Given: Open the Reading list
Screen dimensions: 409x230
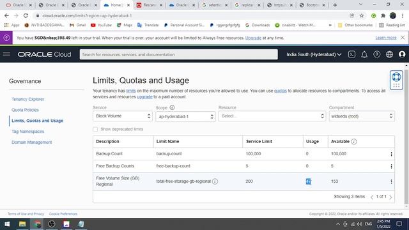Looking at the screenshot, I should point(392,25).
